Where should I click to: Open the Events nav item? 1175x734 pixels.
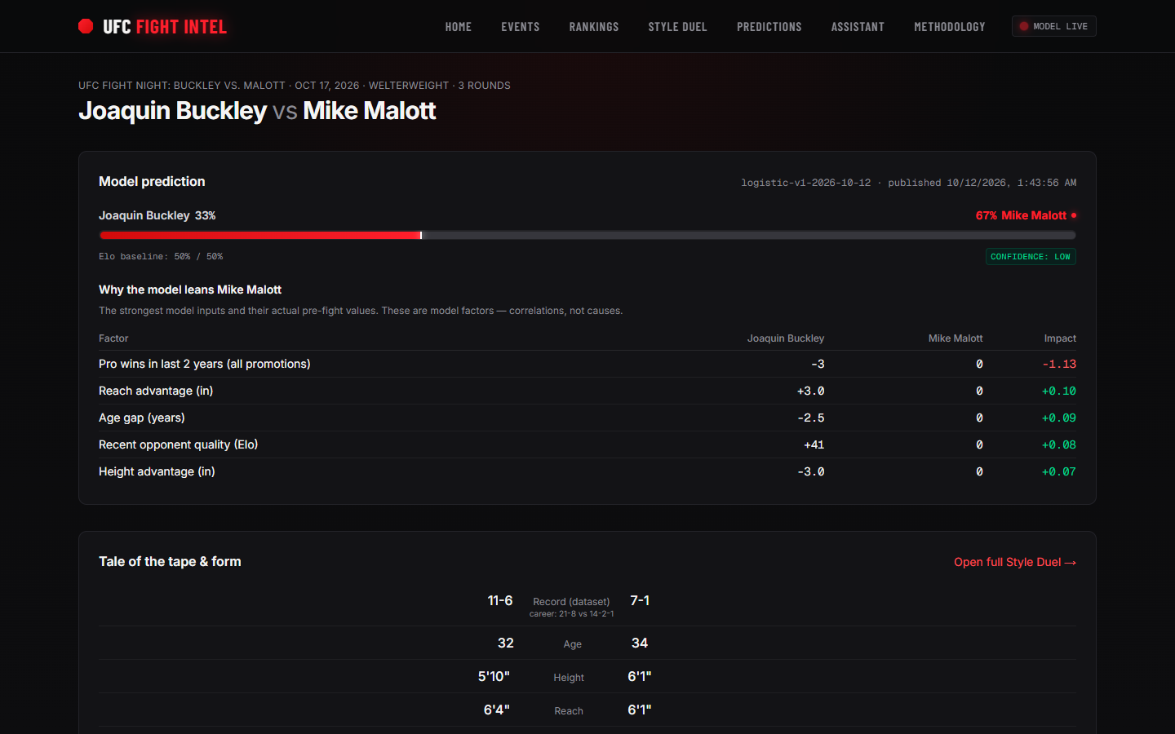[x=521, y=27]
